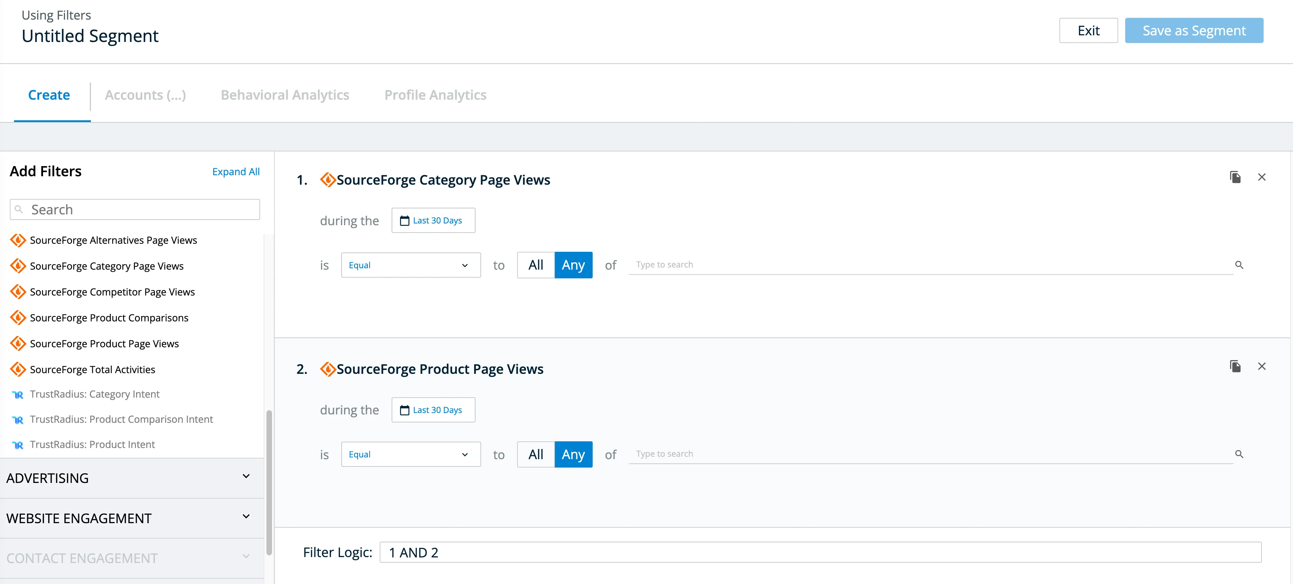The width and height of the screenshot is (1293, 584).
Task: Open the Profile Analytics tab
Action: point(435,95)
